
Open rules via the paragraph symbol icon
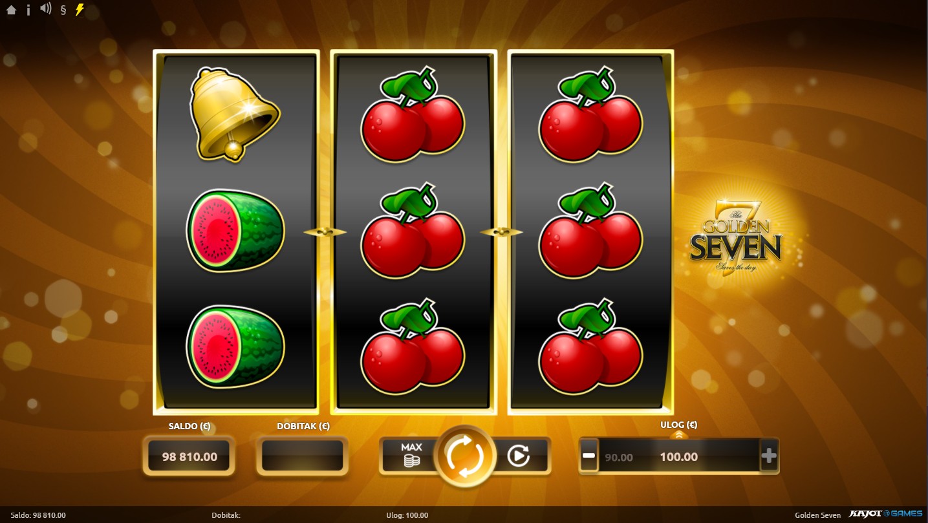[x=63, y=10]
